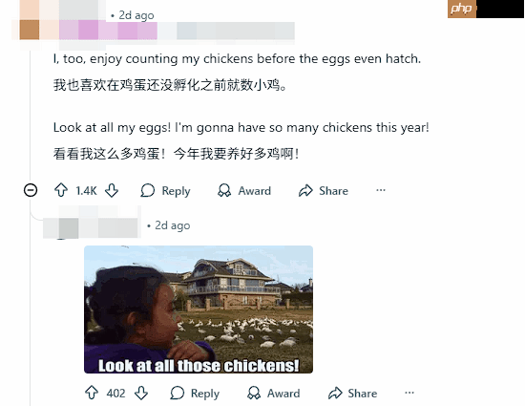Open the 'Look at all those chickens' GIF

[199, 310]
